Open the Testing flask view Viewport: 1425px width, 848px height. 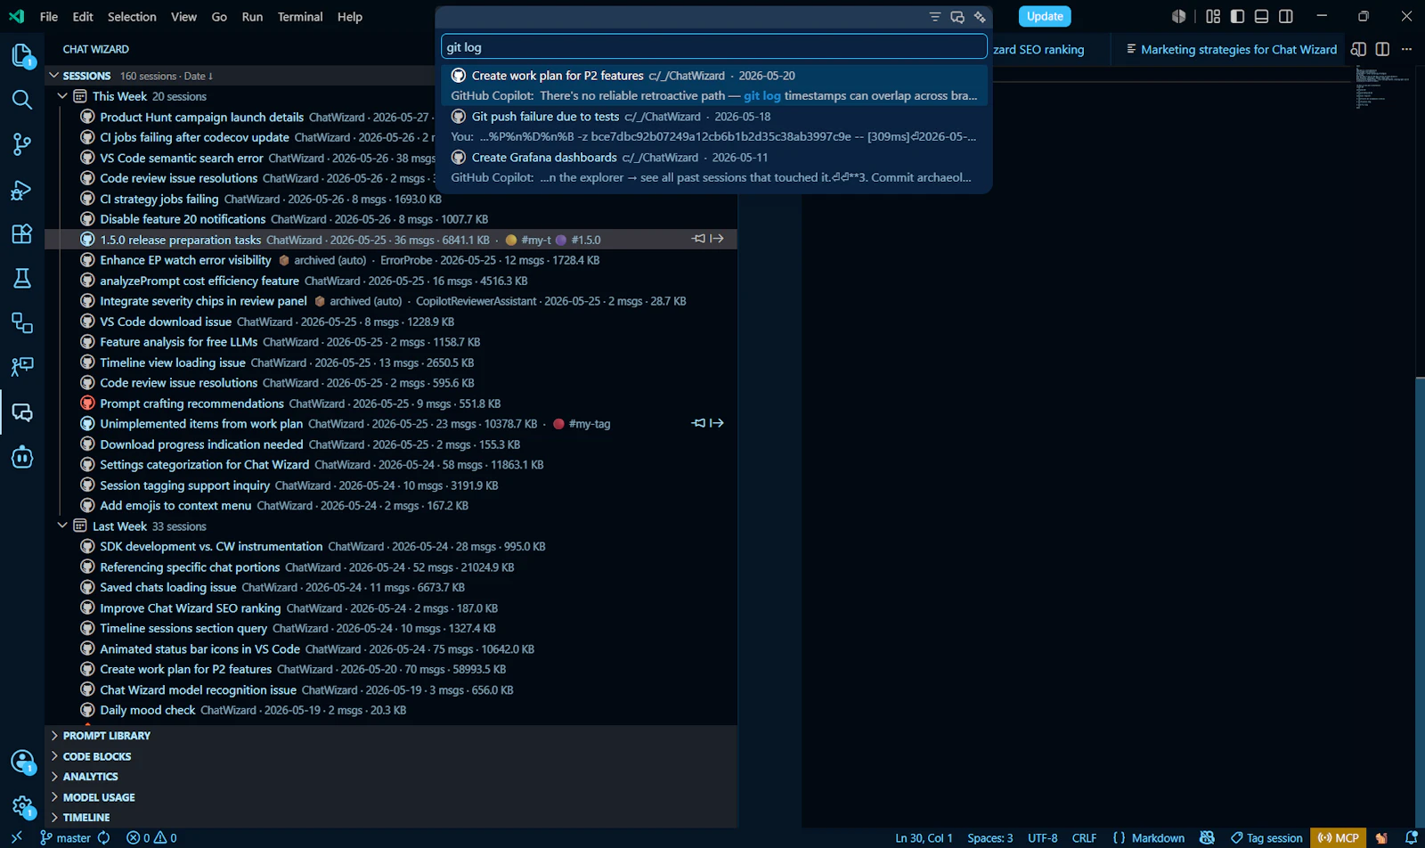pyautogui.click(x=22, y=278)
